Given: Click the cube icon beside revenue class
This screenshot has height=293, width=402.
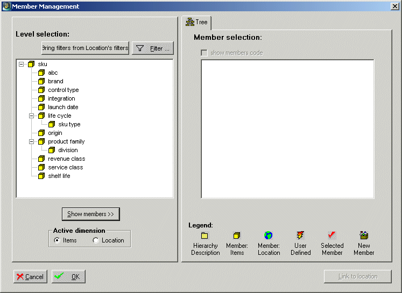Looking at the screenshot, I should 41,159.
